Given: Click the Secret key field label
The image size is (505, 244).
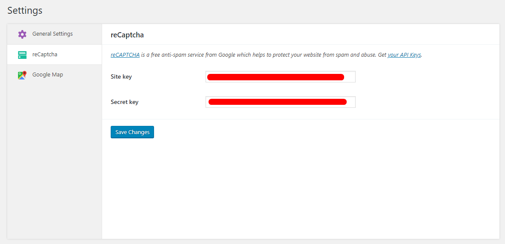Looking at the screenshot, I should click(124, 102).
